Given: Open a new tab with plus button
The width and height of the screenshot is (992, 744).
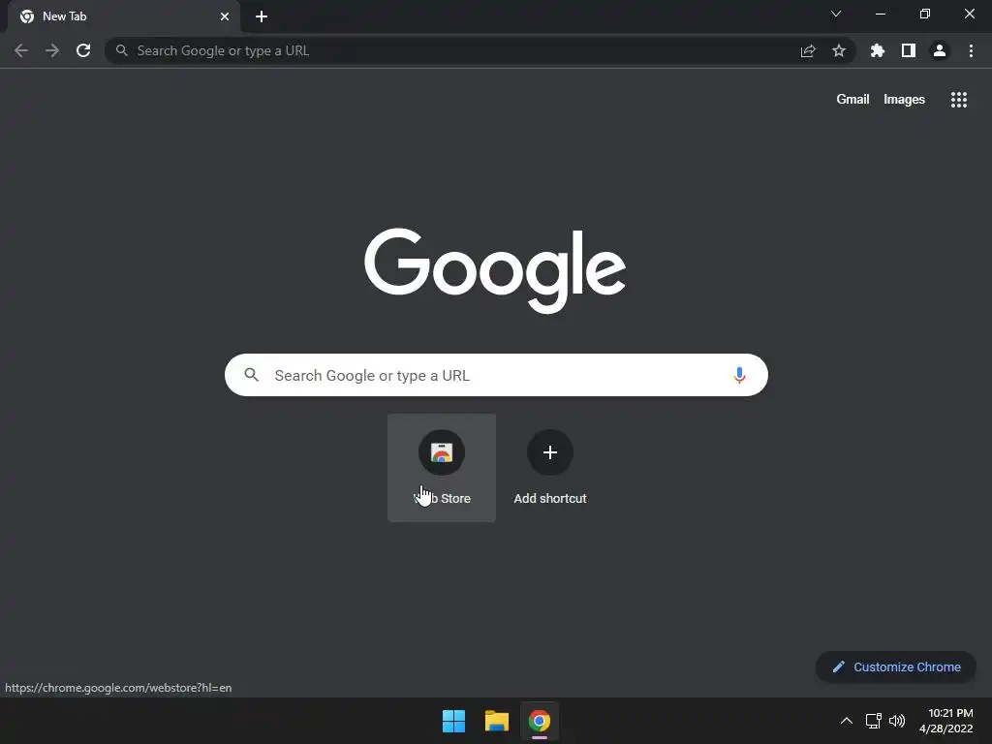Looking at the screenshot, I should [262, 16].
